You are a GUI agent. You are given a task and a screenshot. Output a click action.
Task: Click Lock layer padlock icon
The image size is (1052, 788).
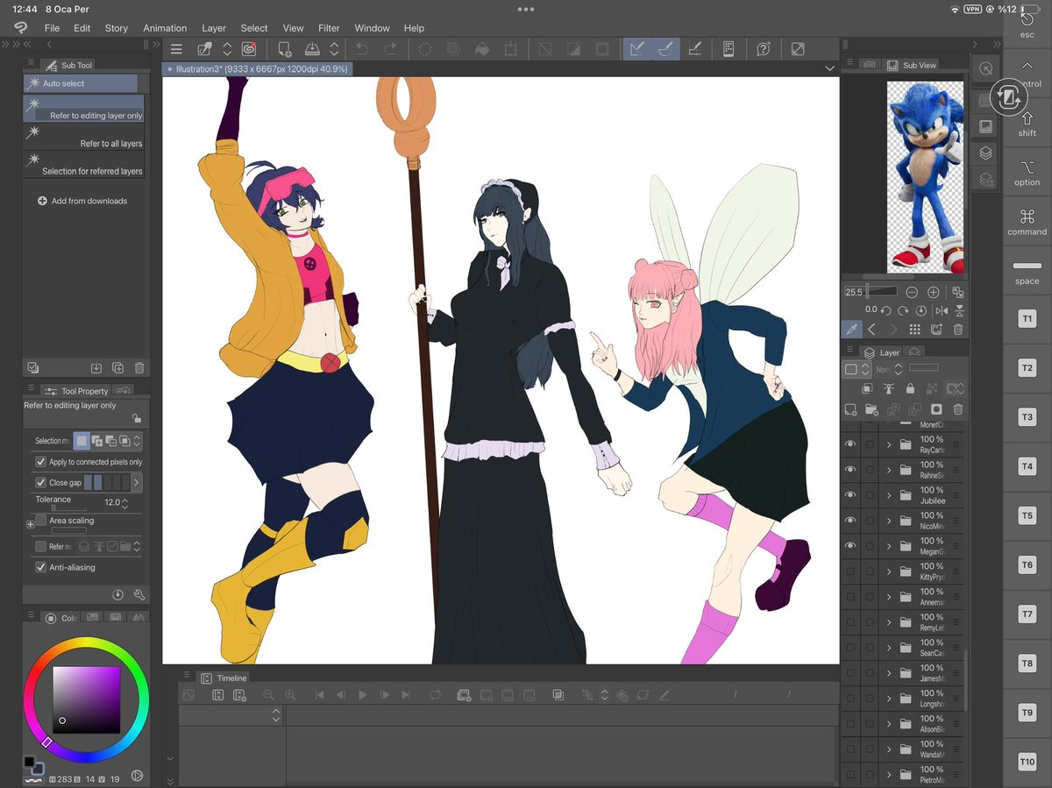point(910,388)
